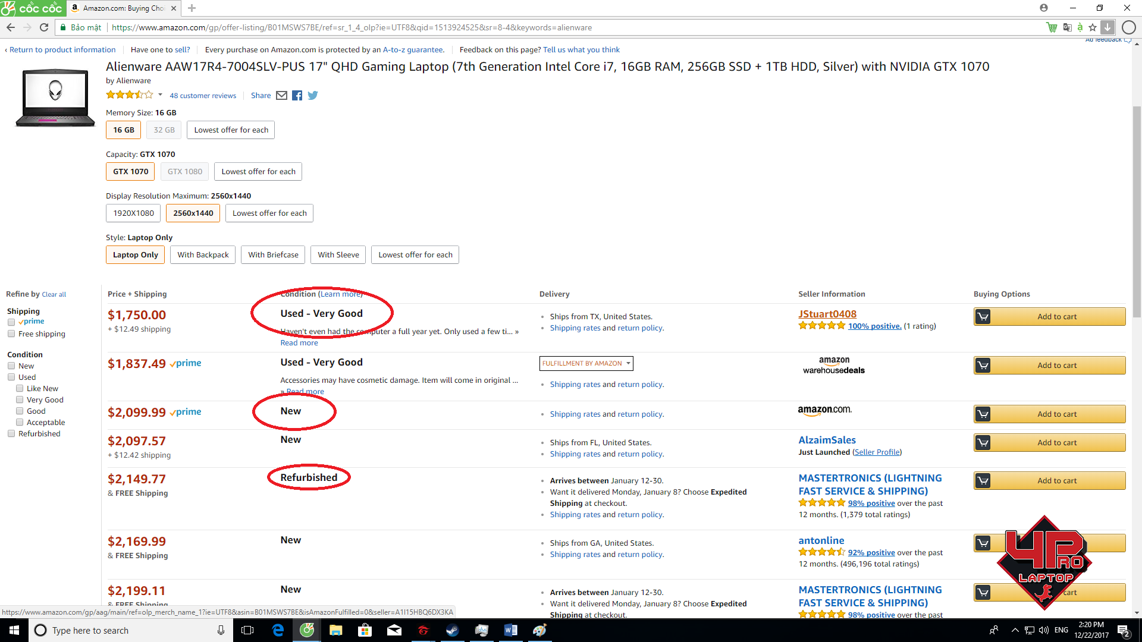Screen dimensions: 1142x642
Task: Open Microsoft Word from taskbar
Action: [x=510, y=630]
